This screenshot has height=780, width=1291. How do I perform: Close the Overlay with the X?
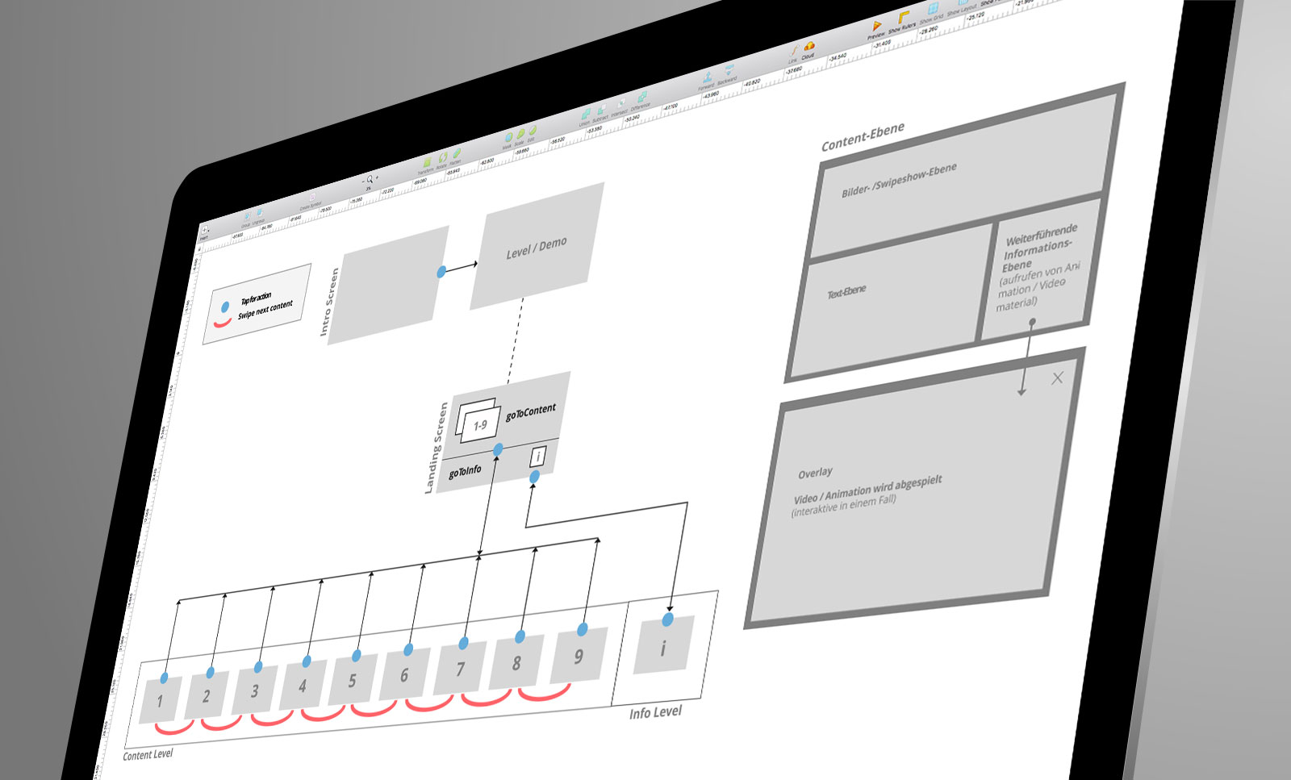[1057, 378]
